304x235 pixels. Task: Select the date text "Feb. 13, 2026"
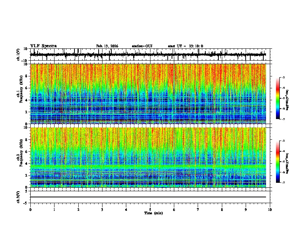(107, 46)
